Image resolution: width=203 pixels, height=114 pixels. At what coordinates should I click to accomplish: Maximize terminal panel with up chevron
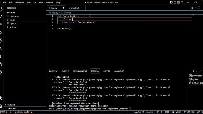[x=200, y=71]
